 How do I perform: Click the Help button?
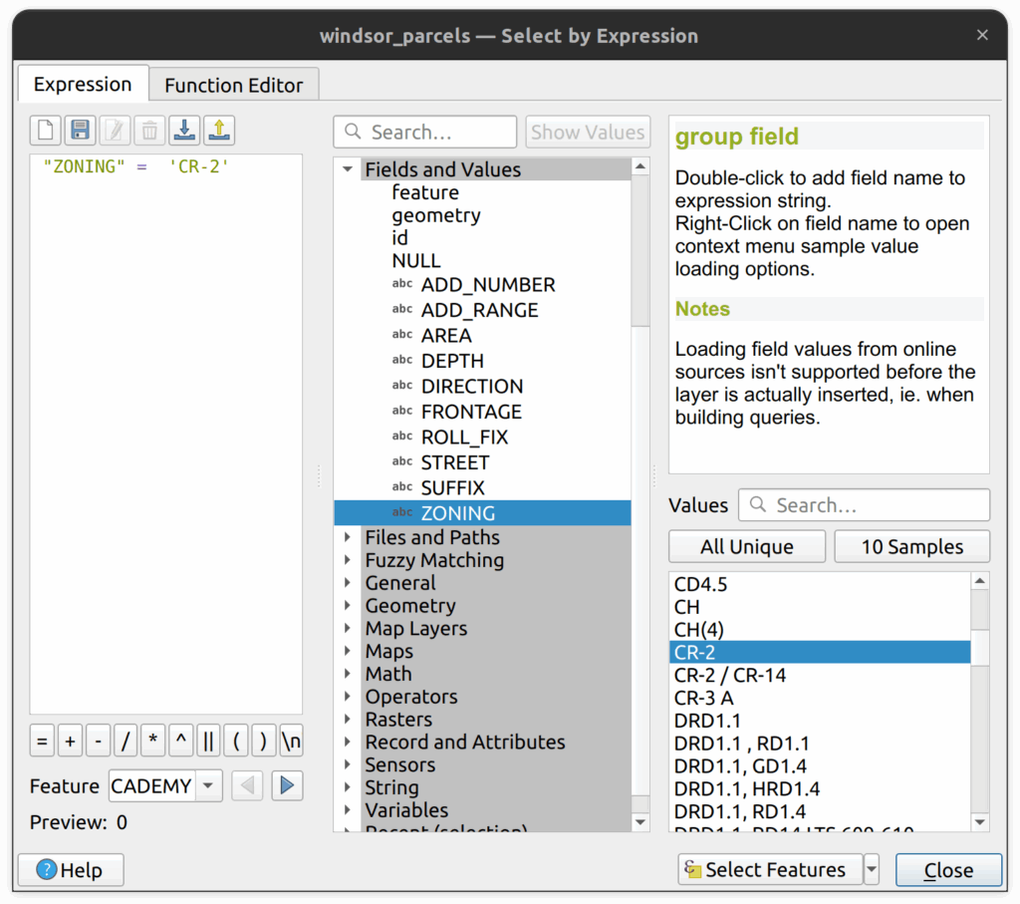(71, 870)
